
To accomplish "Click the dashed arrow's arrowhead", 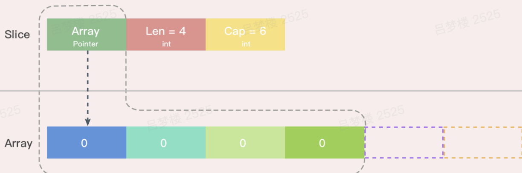I will (87, 122).
